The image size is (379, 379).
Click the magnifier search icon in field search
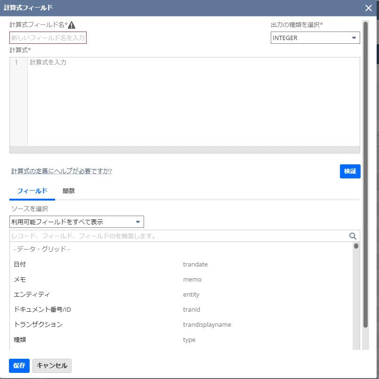pos(353,236)
